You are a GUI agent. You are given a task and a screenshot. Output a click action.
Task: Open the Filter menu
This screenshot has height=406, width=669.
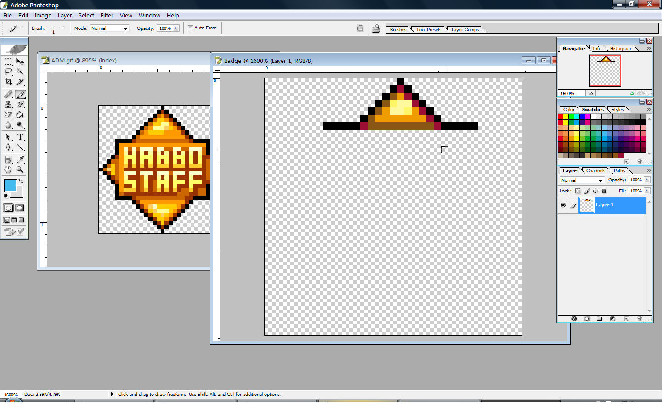click(x=108, y=16)
